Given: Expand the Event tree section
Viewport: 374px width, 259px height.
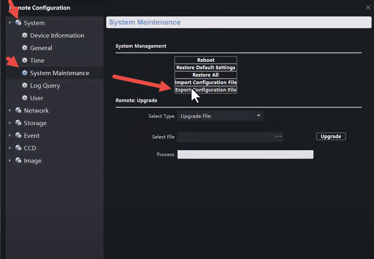Looking at the screenshot, I should tap(10, 136).
